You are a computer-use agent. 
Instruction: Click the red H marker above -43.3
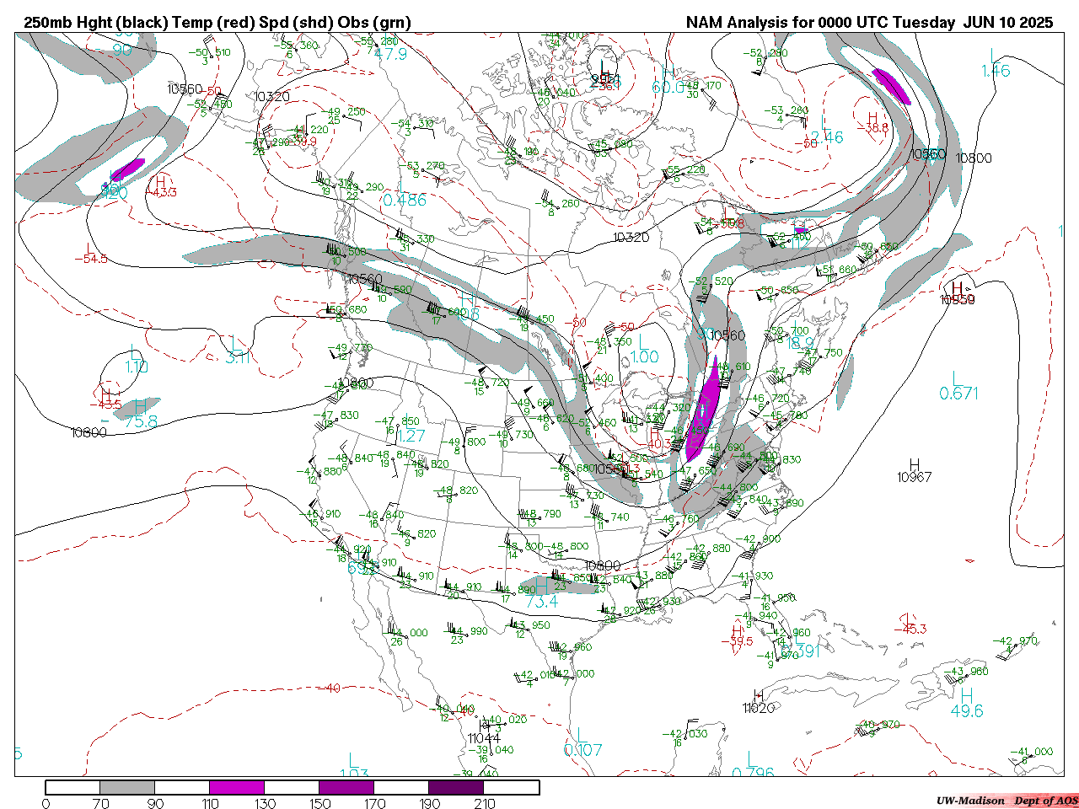(x=160, y=180)
